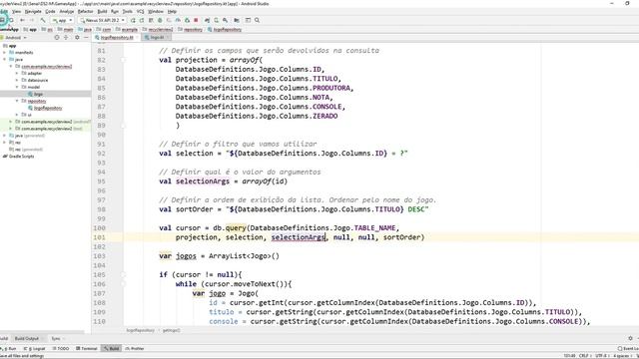Click the Hide Project panel minus icon
This screenshot has width=639, height=359.
coord(86,38)
